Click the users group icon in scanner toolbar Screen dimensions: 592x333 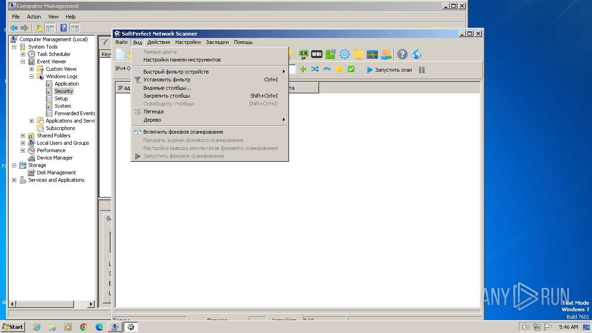386,55
